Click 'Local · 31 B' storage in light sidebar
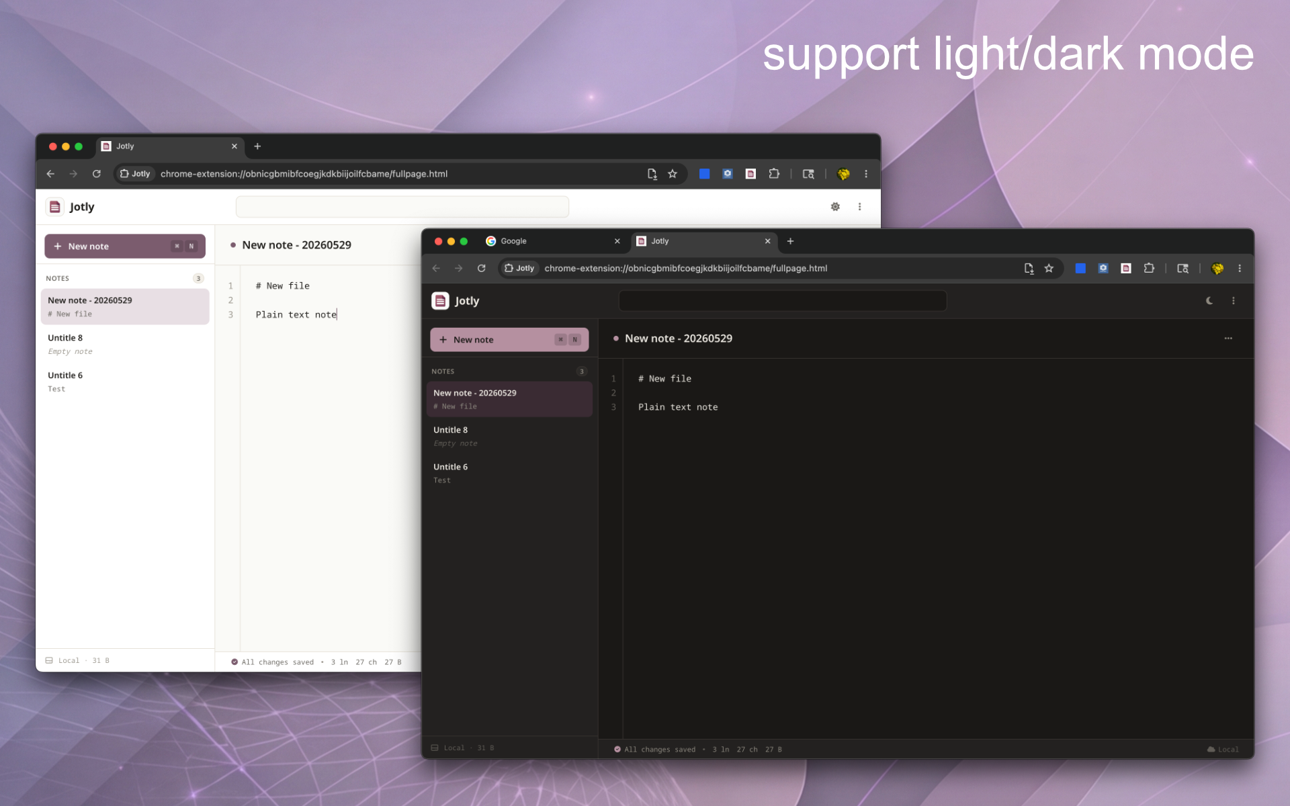This screenshot has width=1290, height=806. tap(77, 661)
